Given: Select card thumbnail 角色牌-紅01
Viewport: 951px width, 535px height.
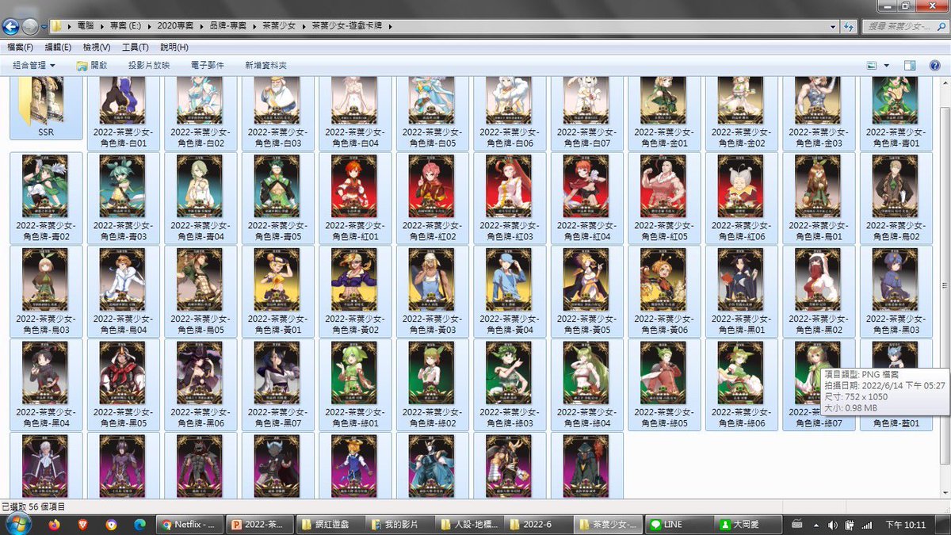Looking at the screenshot, I should (x=354, y=185).
